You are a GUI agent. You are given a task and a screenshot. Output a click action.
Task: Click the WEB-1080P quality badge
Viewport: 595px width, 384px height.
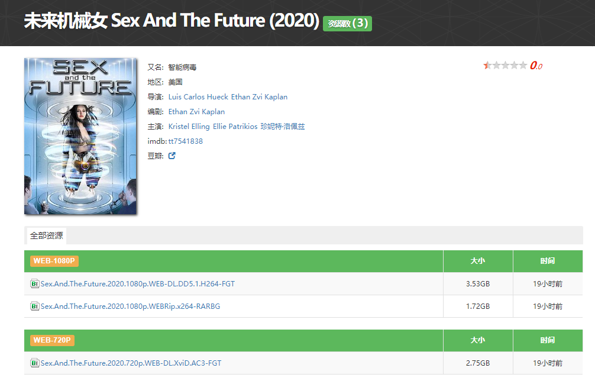tap(55, 261)
